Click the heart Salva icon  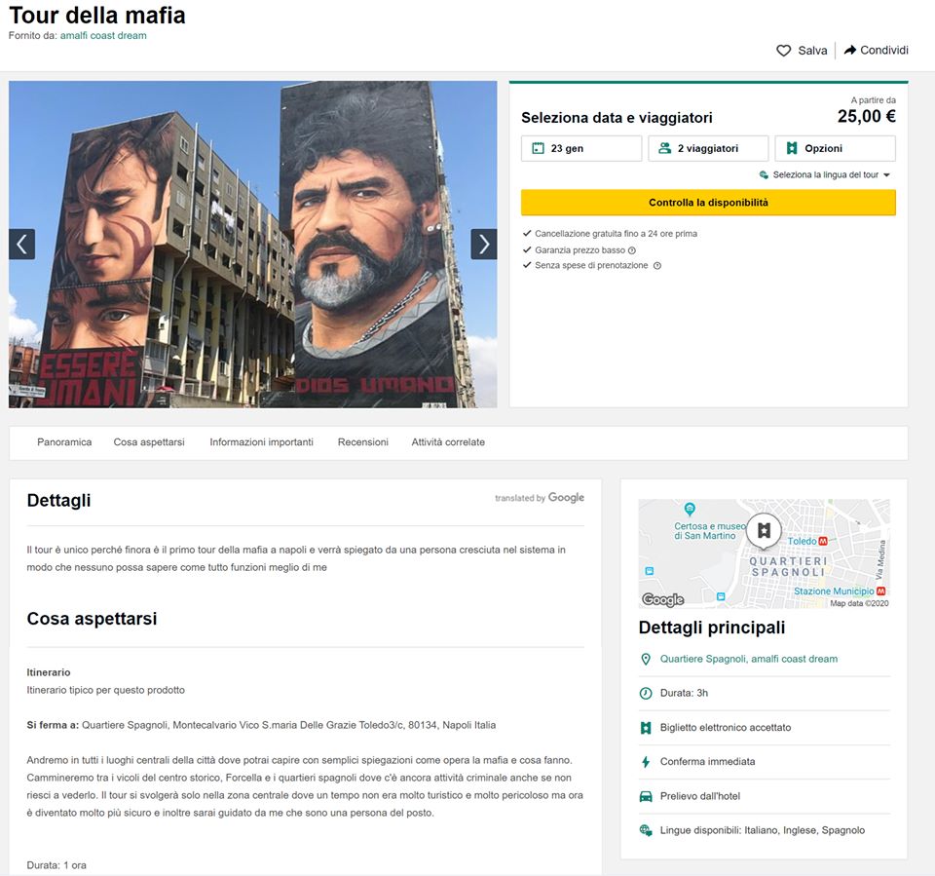(783, 51)
